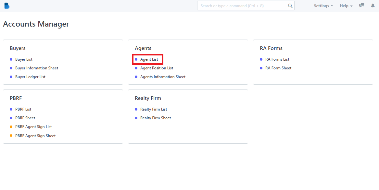Click the search magnifier icon
The height and width of the screenshot is (190, 379).
tap(290, 6)
